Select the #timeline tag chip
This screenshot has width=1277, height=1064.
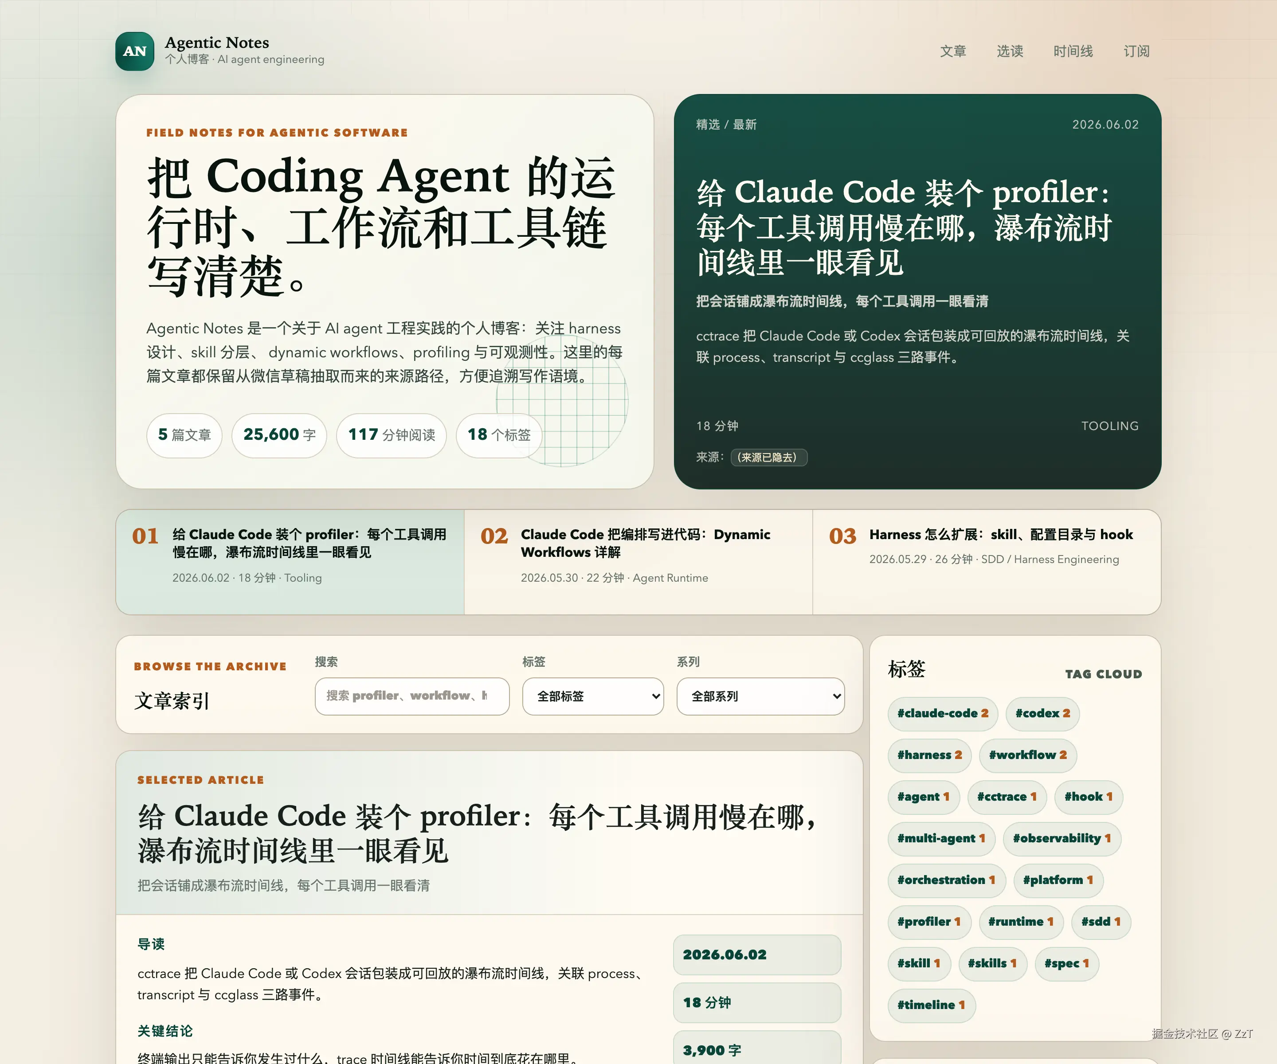click(x=931, y=1005)
